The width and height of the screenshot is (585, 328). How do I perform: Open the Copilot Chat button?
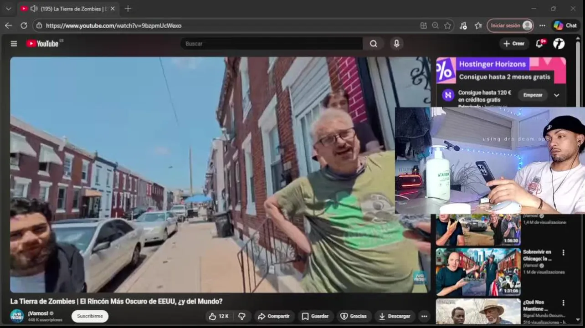(x=565, y=26)
